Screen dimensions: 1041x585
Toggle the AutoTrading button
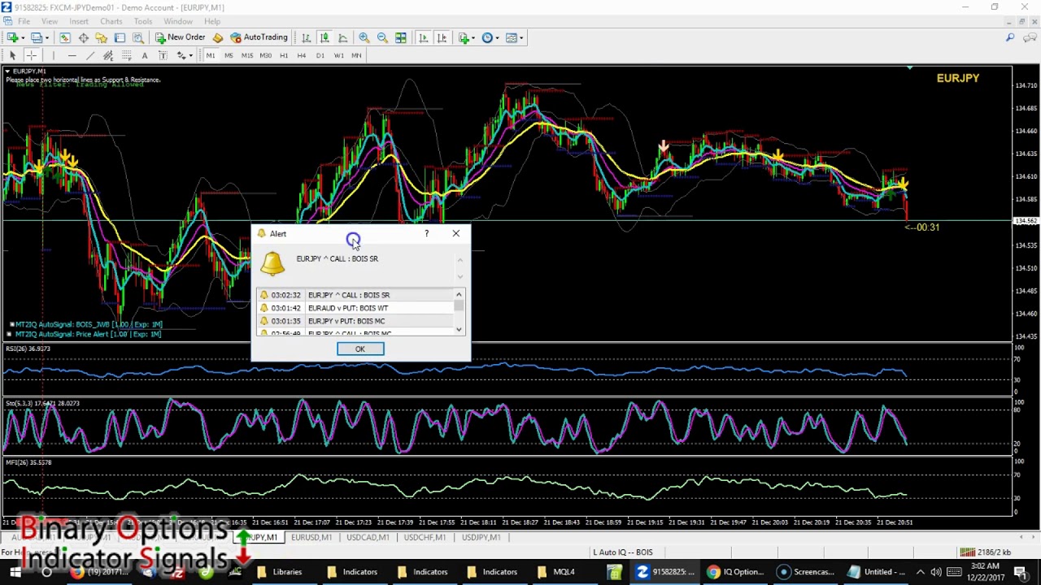pyautogui.click(x=259, y=37)
